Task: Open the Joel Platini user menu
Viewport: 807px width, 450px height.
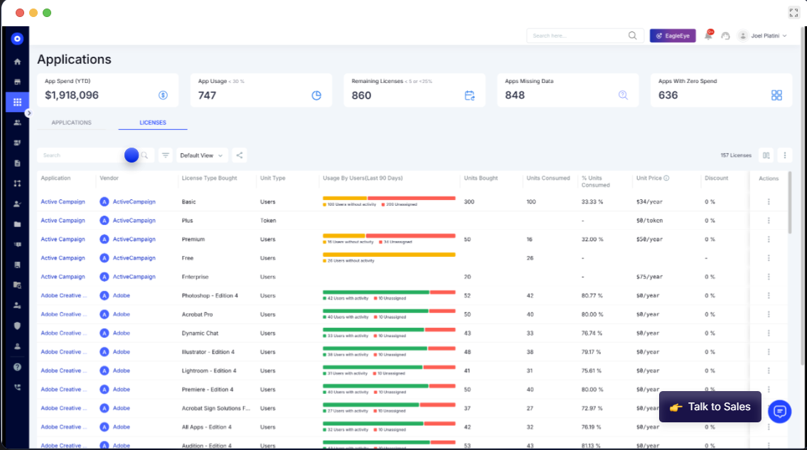Action: click(x=763, y=36)
